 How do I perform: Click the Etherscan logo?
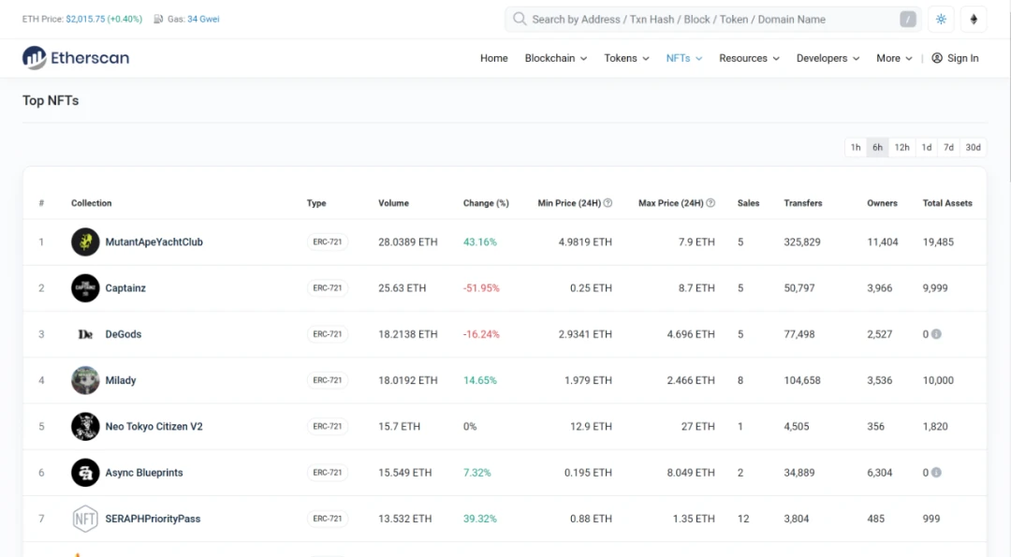76,58
